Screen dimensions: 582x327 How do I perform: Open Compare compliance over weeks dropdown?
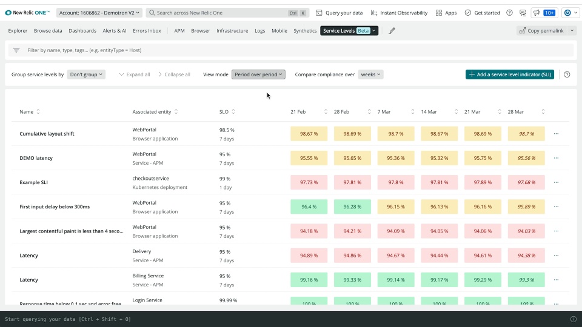(370, 74)
